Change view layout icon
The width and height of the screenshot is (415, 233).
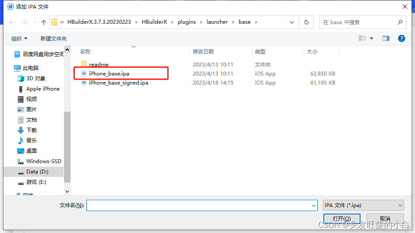[362, 38]
